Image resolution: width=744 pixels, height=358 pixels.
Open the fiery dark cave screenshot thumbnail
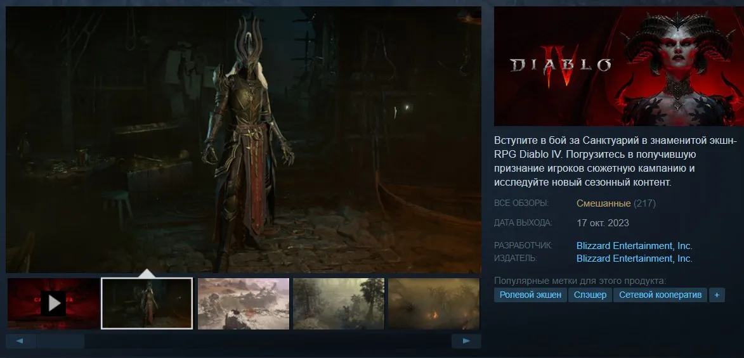(x=434, y=304)
